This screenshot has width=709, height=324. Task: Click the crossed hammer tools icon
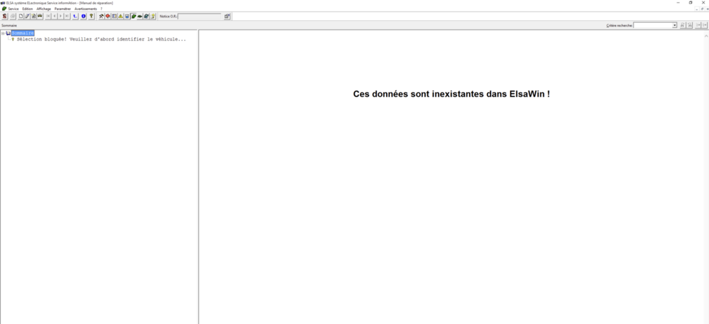[101, 16]
